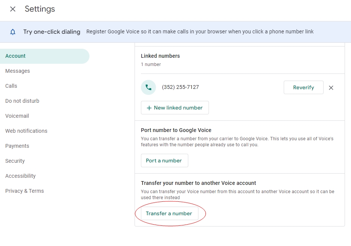Remove linked number using the X icon

point(331,87)
